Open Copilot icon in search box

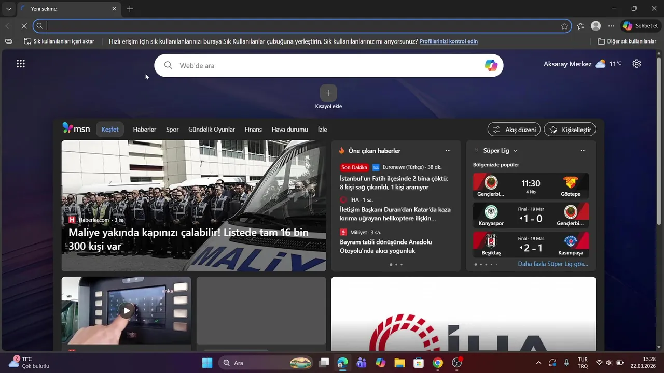click(x=491, y=65)
